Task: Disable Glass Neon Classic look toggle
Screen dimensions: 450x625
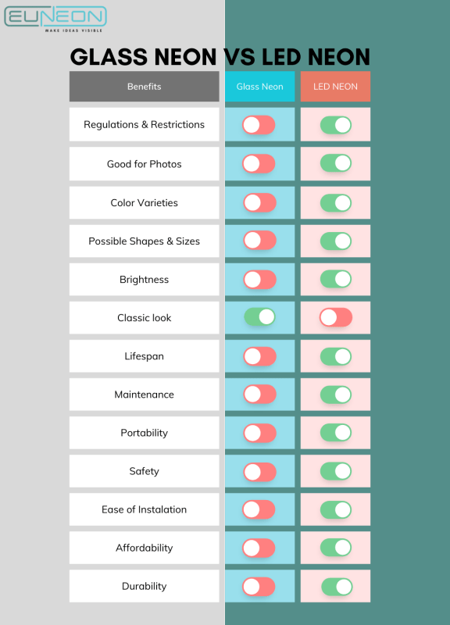Action: point(259,317)
